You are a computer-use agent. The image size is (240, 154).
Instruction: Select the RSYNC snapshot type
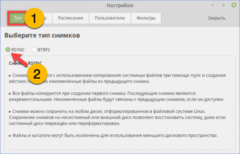[15, 50]
